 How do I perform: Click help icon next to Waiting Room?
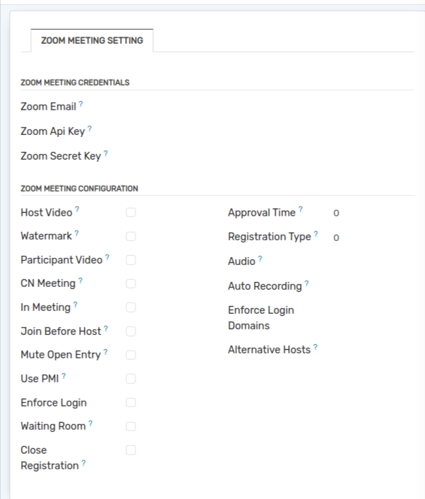(x=90, y=423)
